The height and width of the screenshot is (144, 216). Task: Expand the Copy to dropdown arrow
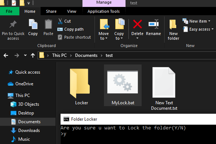(x=121, y=38)
